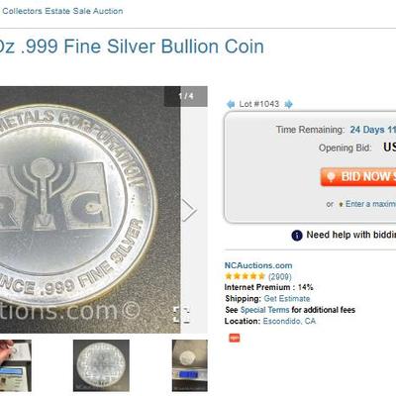Open the (2909) reviews count link

coord(280,276)
